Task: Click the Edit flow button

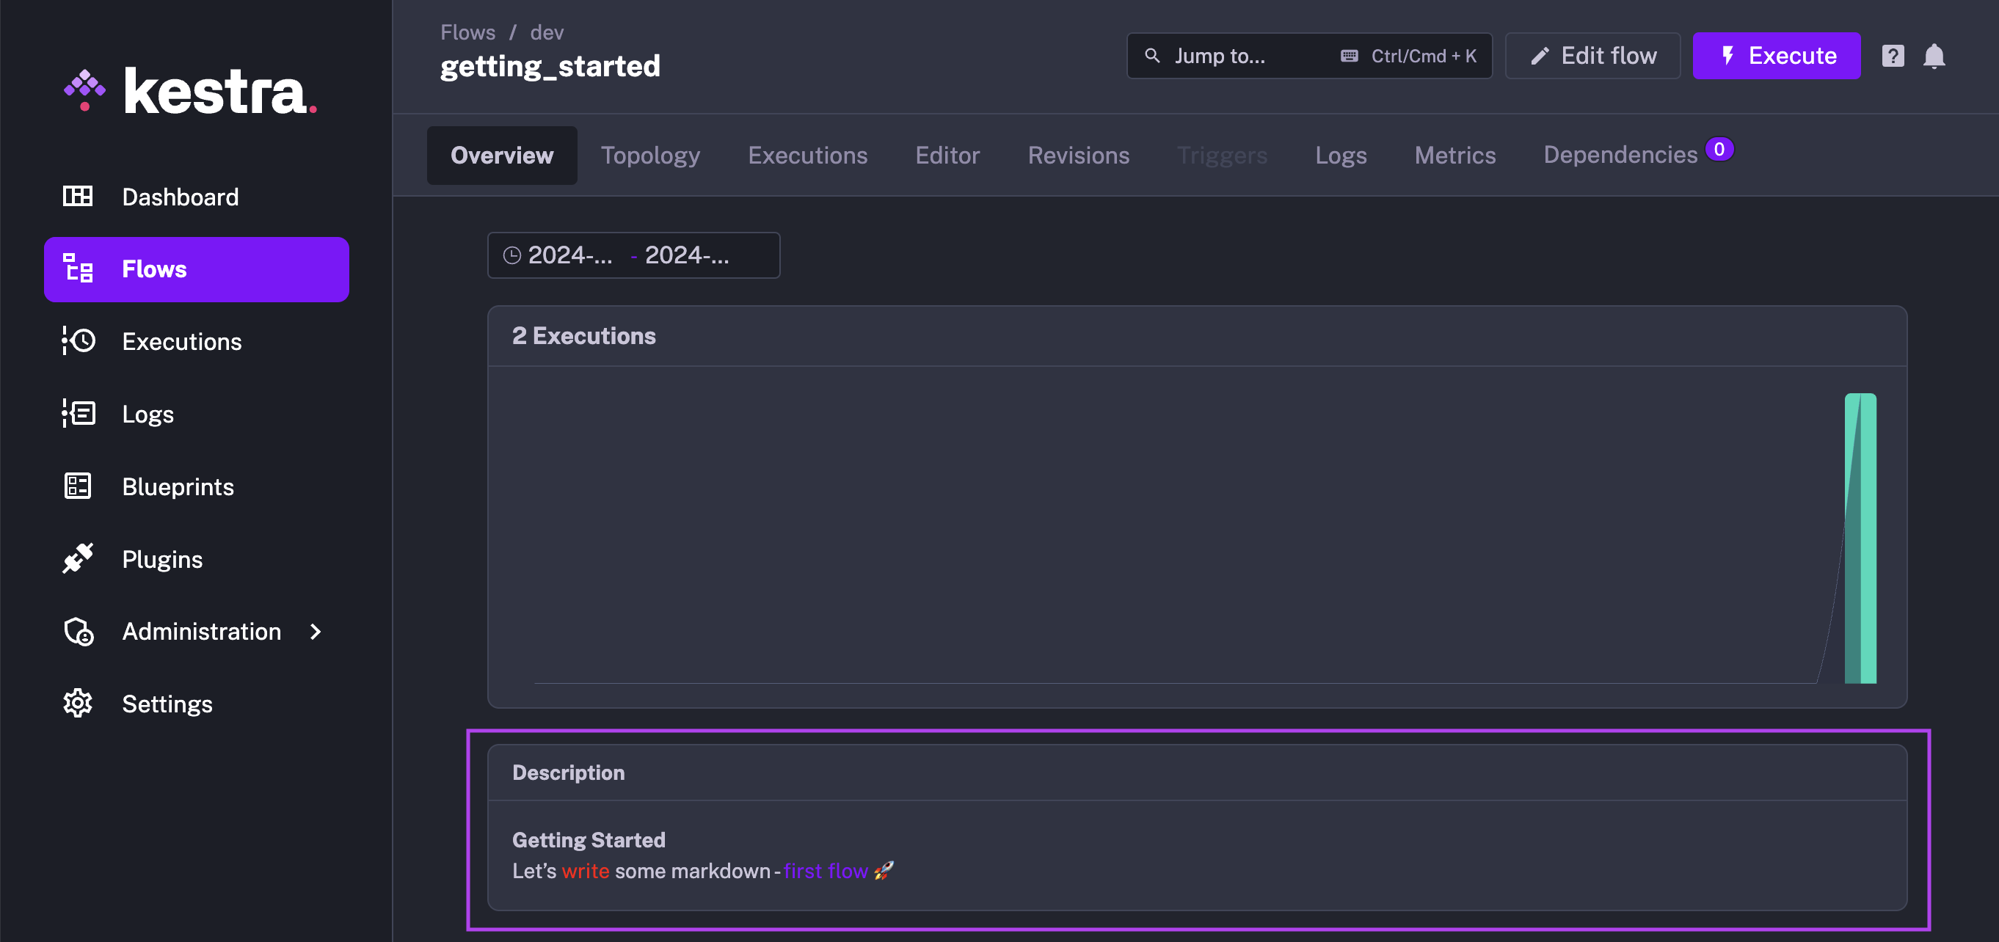Action: 1592,56
